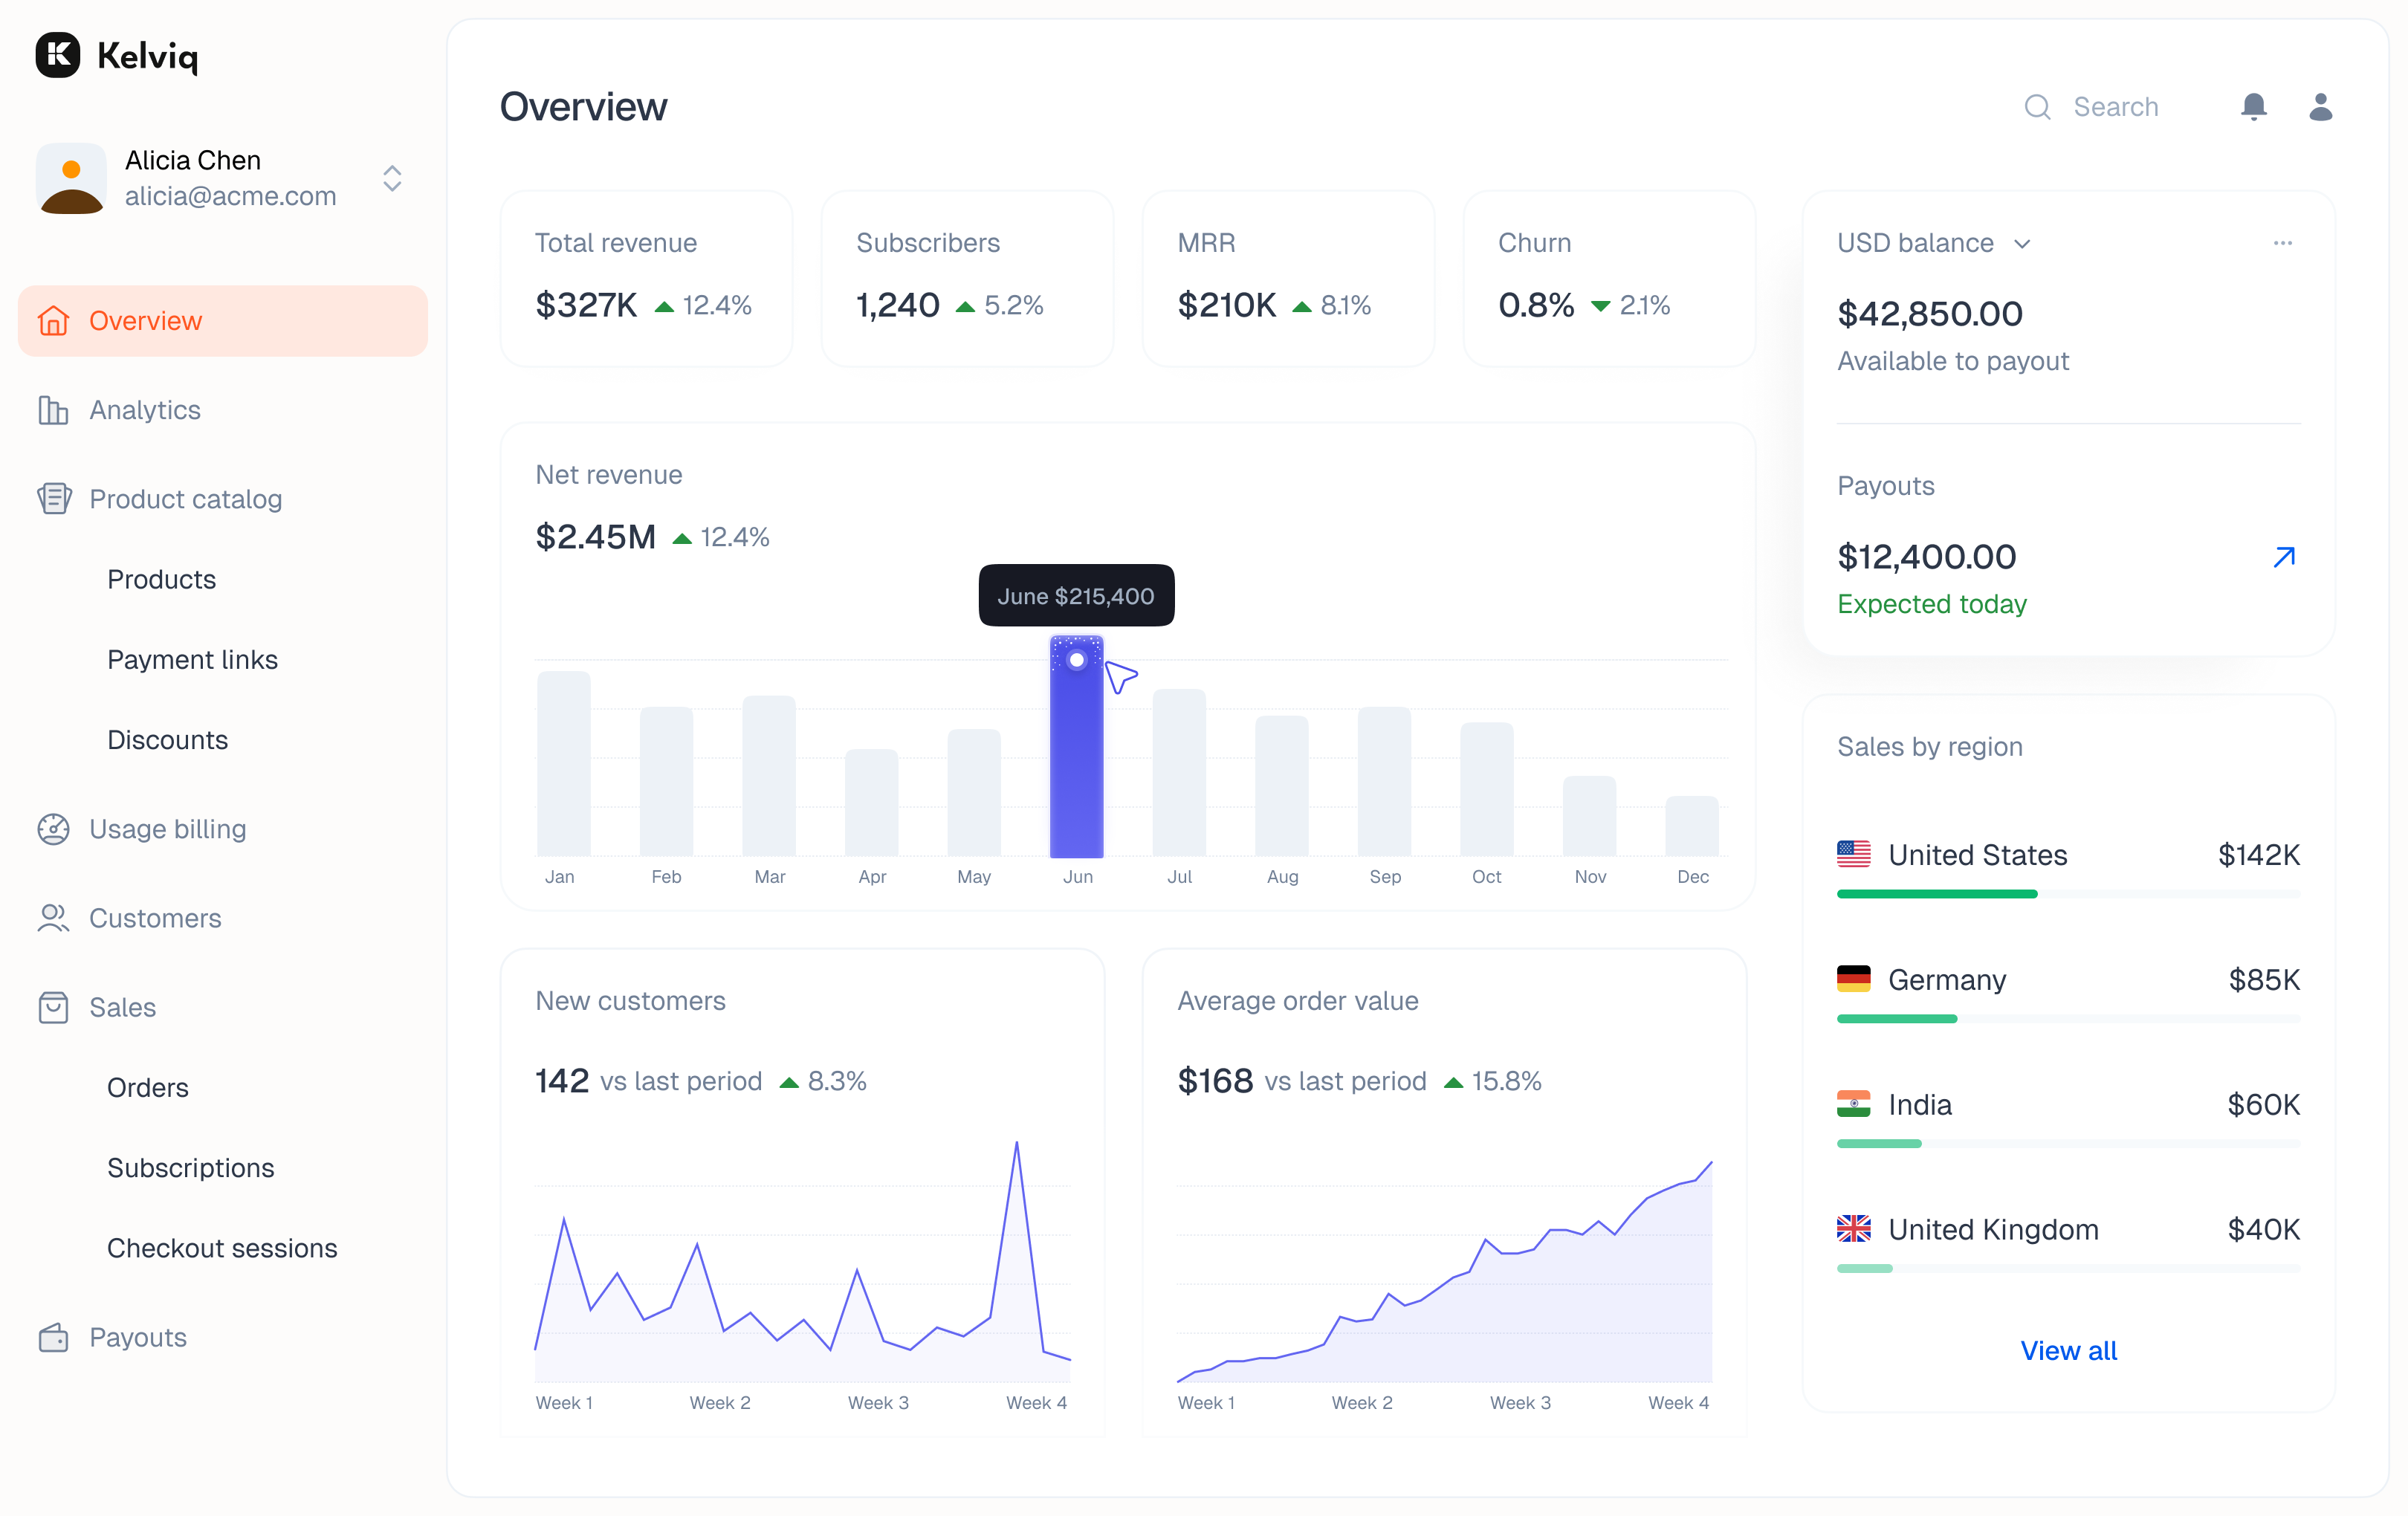
Task: Open the user profile icon
Action: (x=2321, y=107)
